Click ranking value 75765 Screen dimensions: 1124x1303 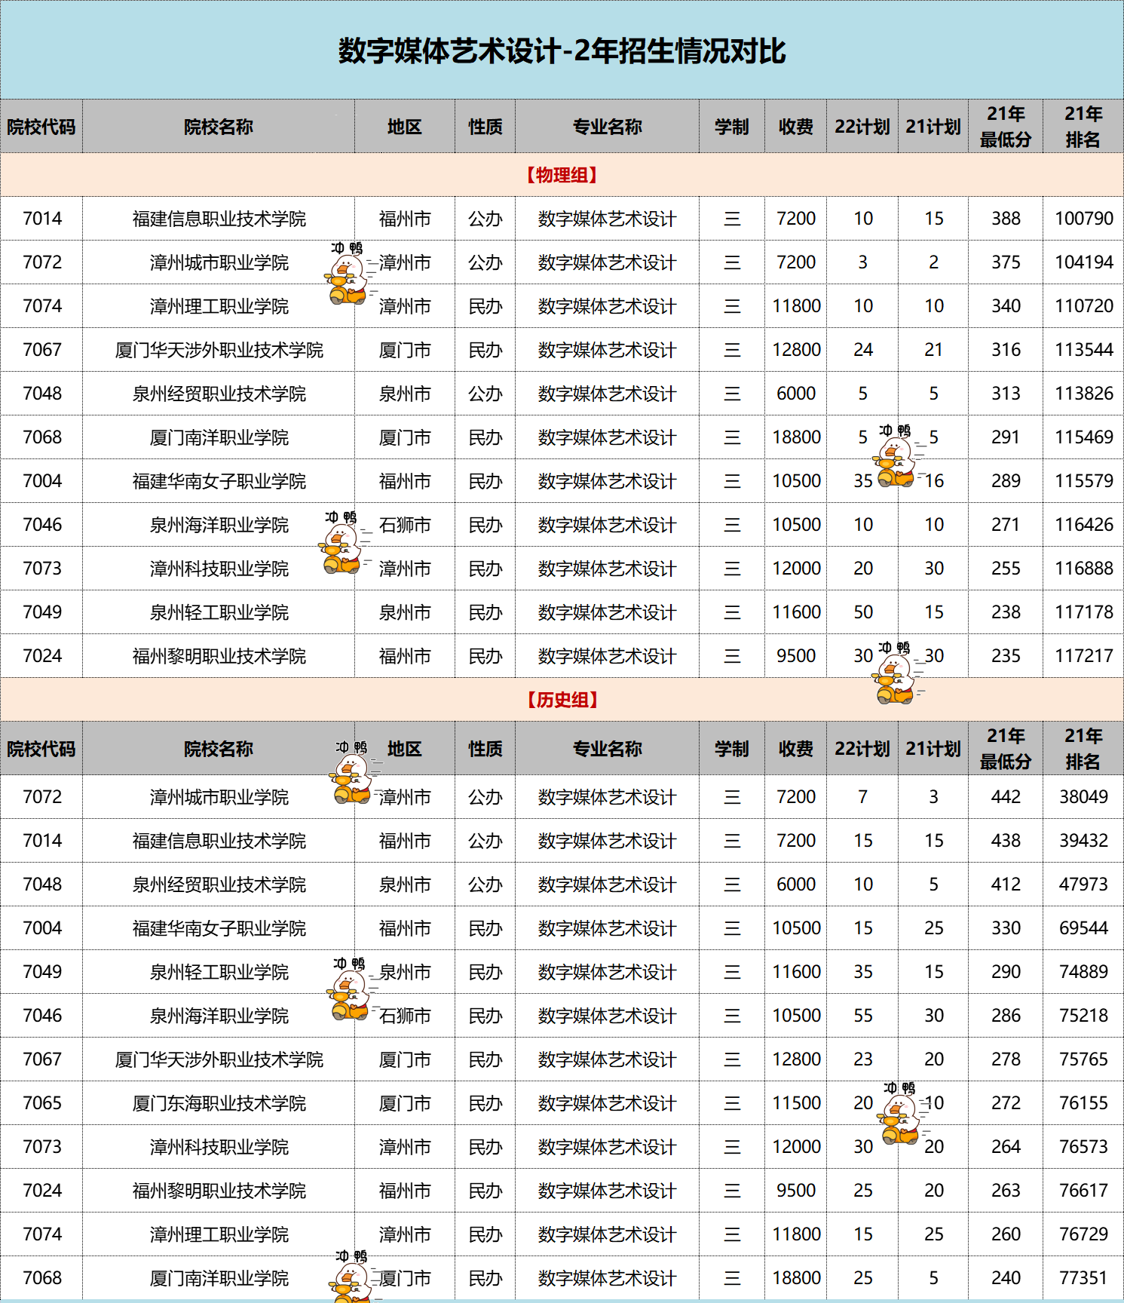tap(1083, 1059)
